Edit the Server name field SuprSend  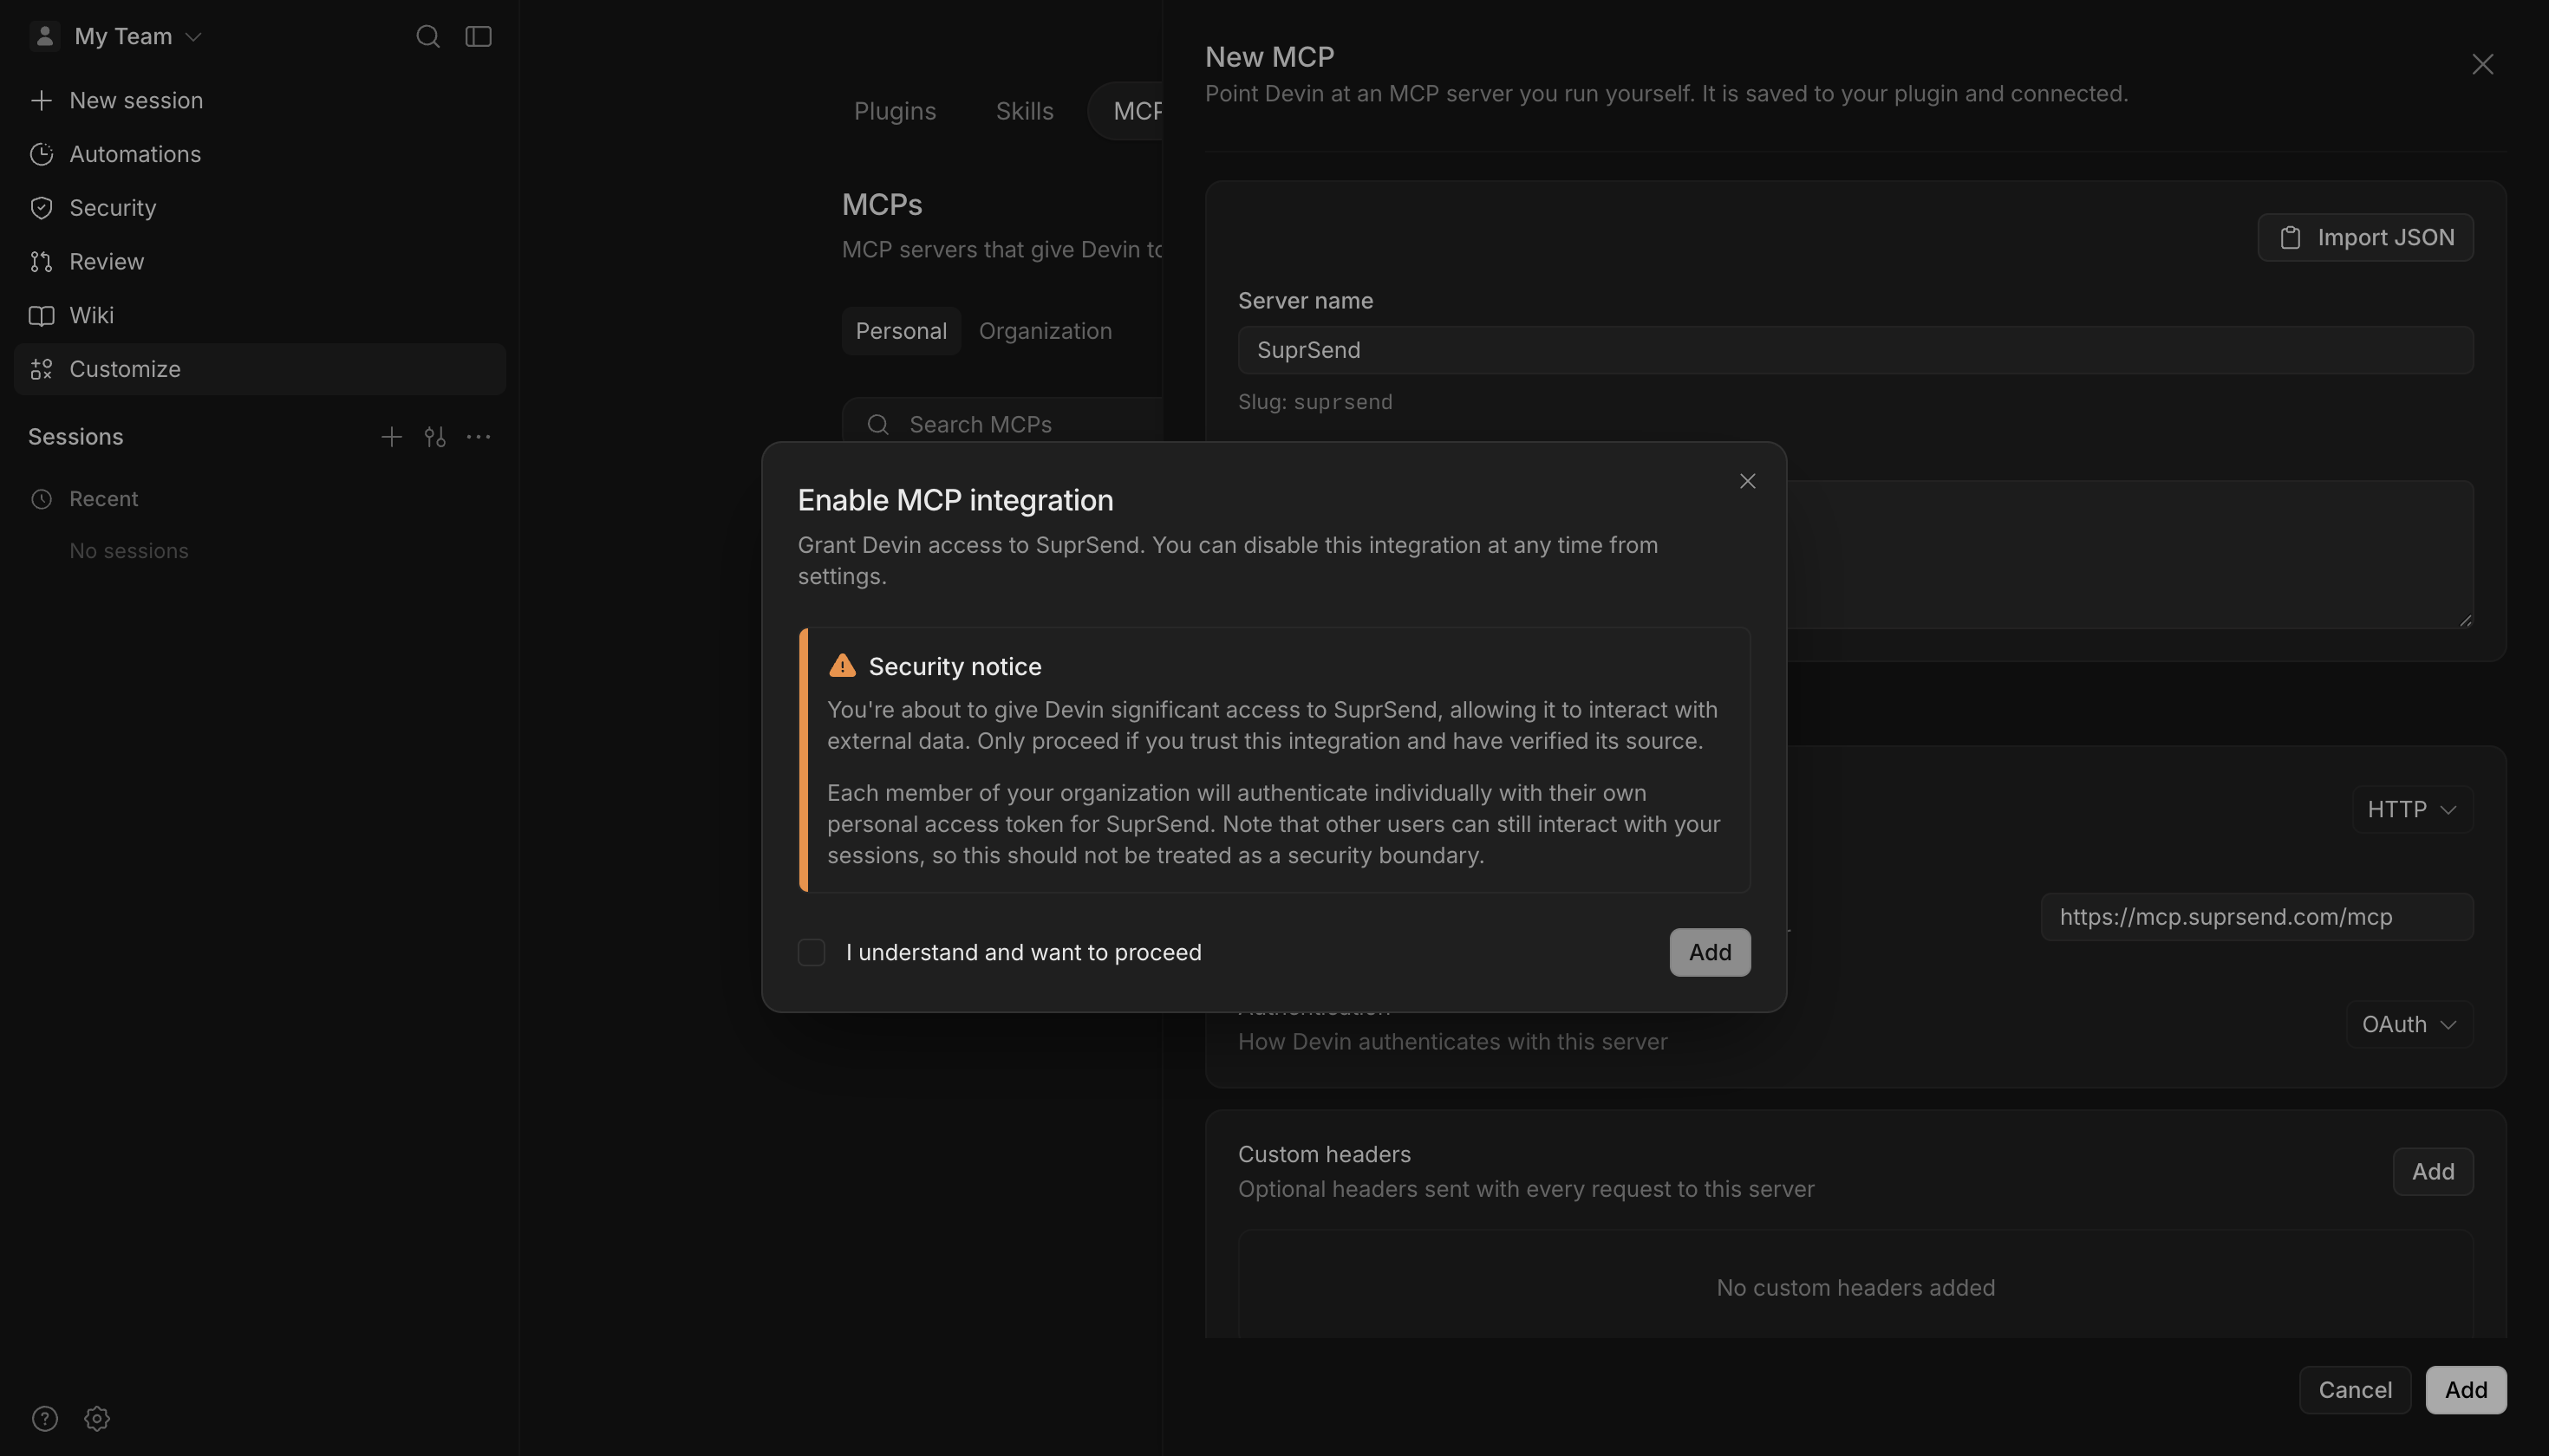click(1855, 350)
